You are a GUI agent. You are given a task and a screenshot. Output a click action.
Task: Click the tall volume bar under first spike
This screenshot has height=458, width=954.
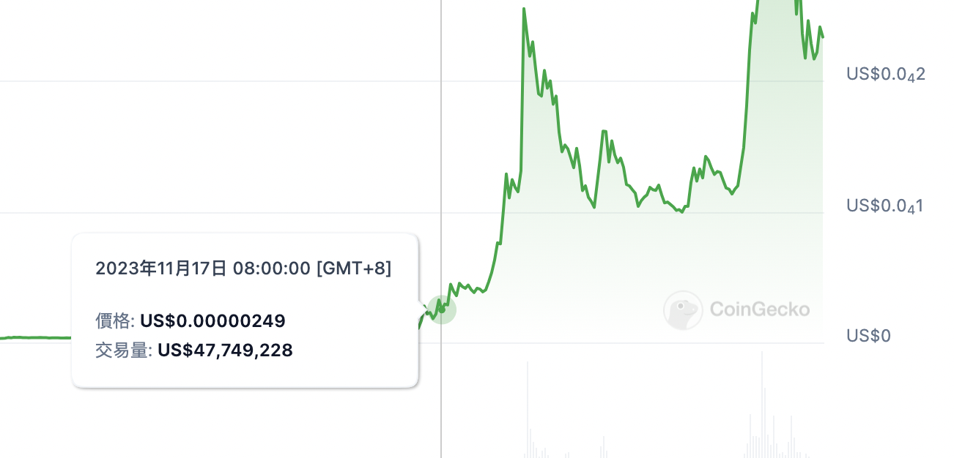point(527,410)
